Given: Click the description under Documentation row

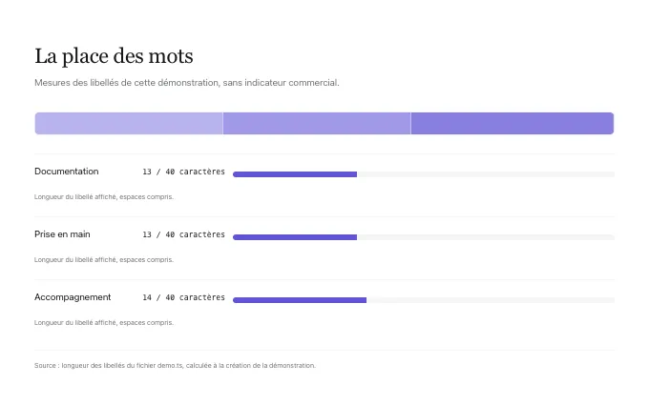Looking at the screenshot, I should pyautogui.click(x=104, y=196).
